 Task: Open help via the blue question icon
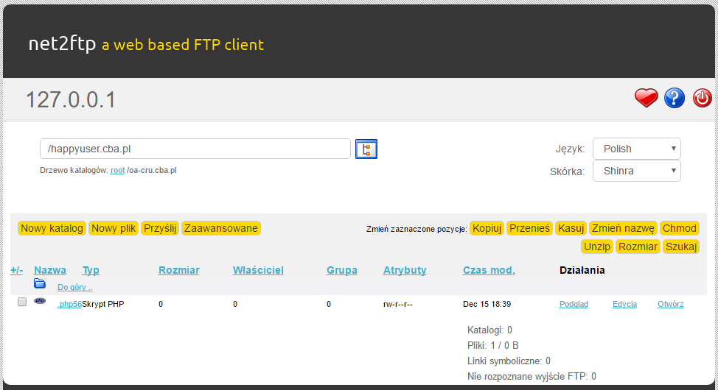pos(675,98)
